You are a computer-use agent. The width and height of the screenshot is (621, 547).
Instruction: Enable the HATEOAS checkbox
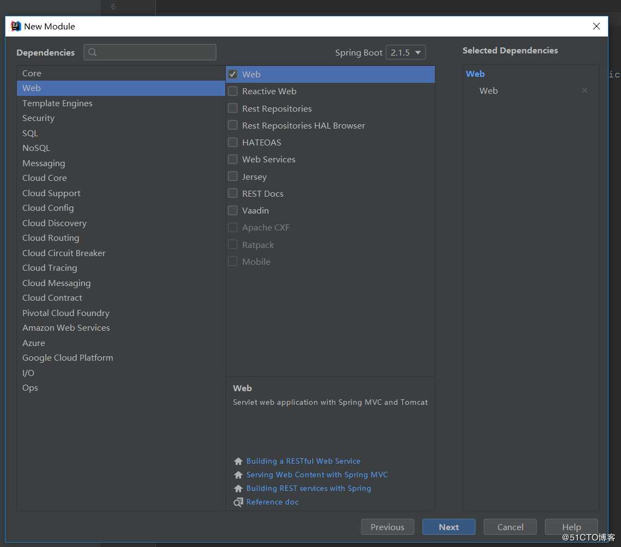233,142
